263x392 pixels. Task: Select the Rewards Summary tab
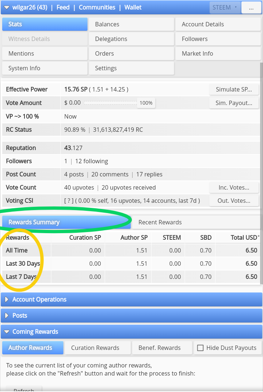[x=66, y=222]
